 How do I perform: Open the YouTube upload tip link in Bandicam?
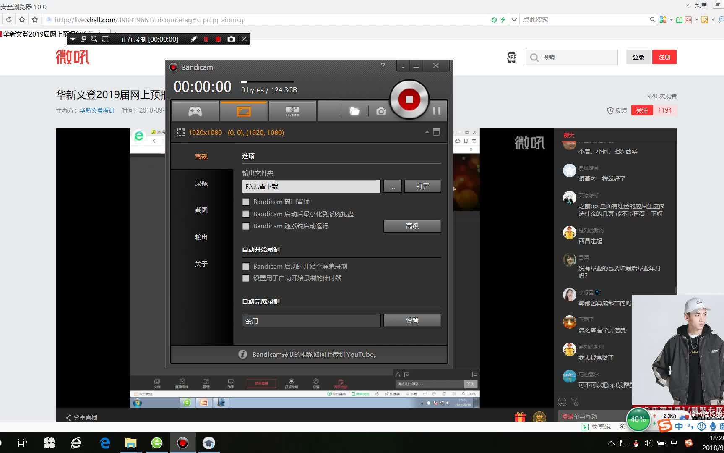coord(315,354)
